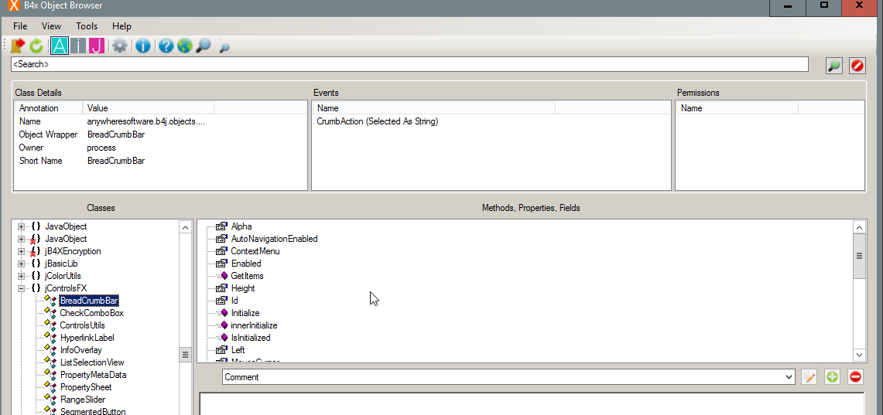Select the pink 'J' platform toggle
883x415 pixels.
point(97,46)
